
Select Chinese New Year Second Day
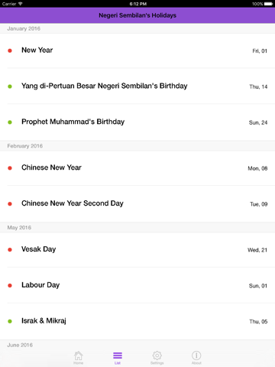137,203
